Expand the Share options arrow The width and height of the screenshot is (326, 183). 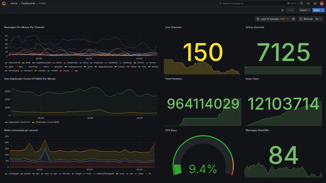click(x=323, y=10)
